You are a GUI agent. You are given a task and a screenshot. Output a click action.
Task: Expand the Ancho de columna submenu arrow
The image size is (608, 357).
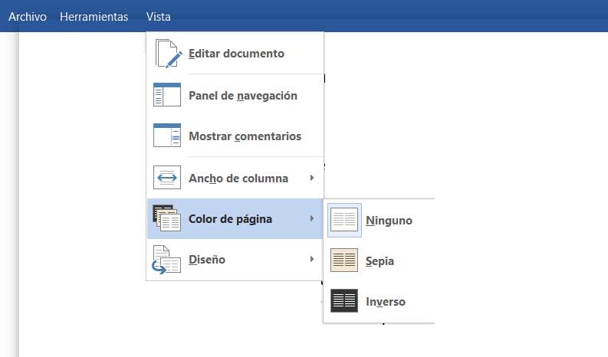(x=312, y=178)
